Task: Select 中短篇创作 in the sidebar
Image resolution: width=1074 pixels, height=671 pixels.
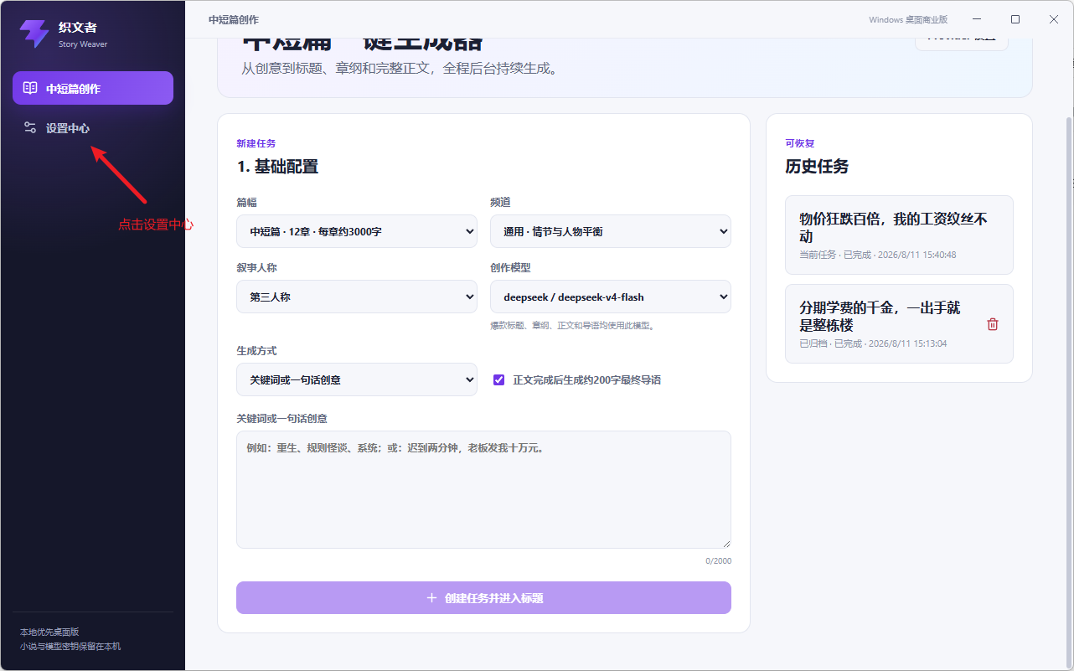Action: coord(93,88)
